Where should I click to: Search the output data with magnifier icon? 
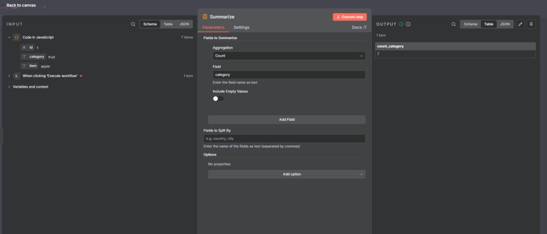454,24
